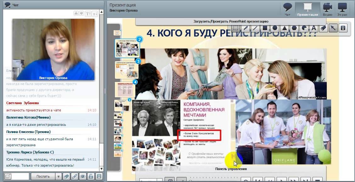Click the chat eraser clear icon
Image resolution: width=355 pixels, height=182 pixels.
(66, 176)
